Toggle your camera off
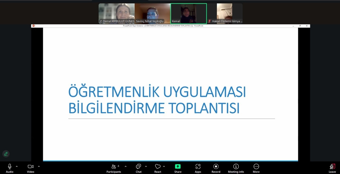 point(30,166)
